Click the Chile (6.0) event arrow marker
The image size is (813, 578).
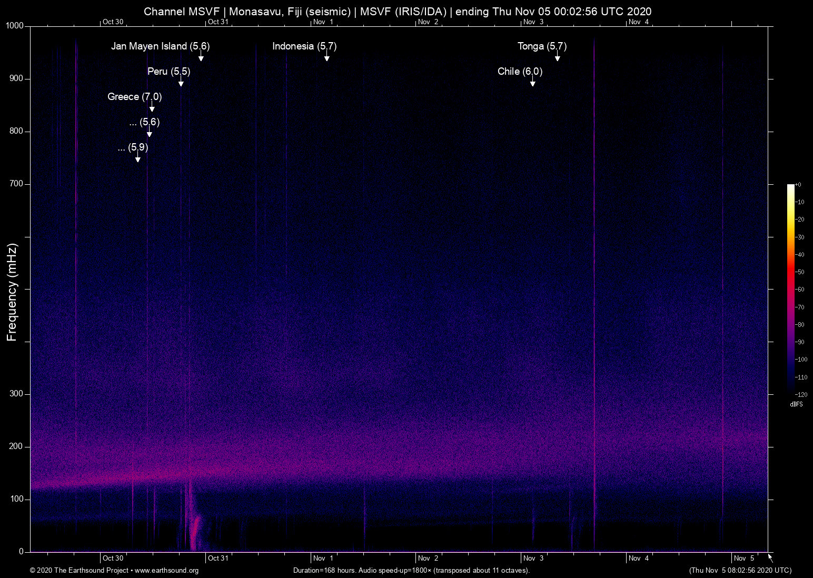[532, 83]
